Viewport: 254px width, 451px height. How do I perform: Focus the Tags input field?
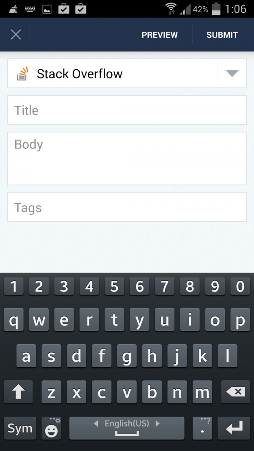coord(127,207)
